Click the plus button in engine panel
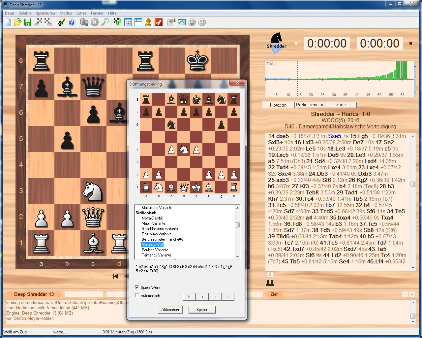The height and width of the screenshot is (338, 422). coord(405,294)
